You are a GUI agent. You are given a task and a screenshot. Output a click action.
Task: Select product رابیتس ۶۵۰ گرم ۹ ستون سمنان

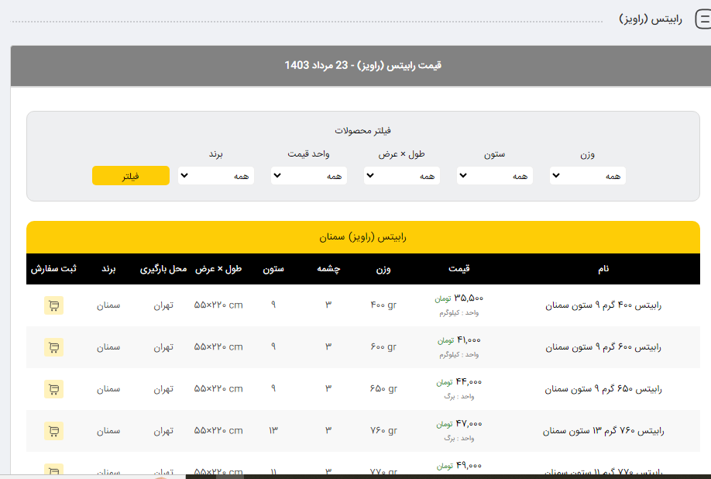pos(603,389)
